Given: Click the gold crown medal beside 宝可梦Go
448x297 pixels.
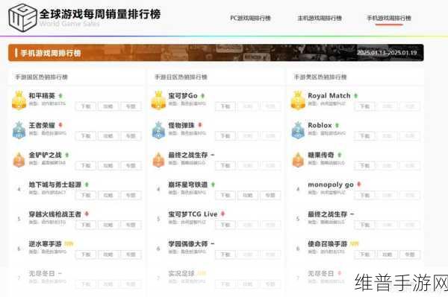Looking at the screenshot, I should [158, 100].
